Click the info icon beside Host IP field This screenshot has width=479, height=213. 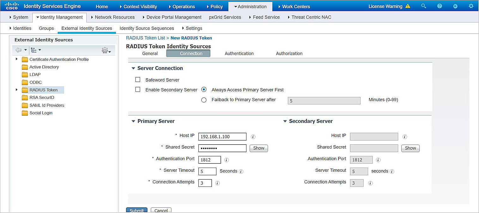252,136
